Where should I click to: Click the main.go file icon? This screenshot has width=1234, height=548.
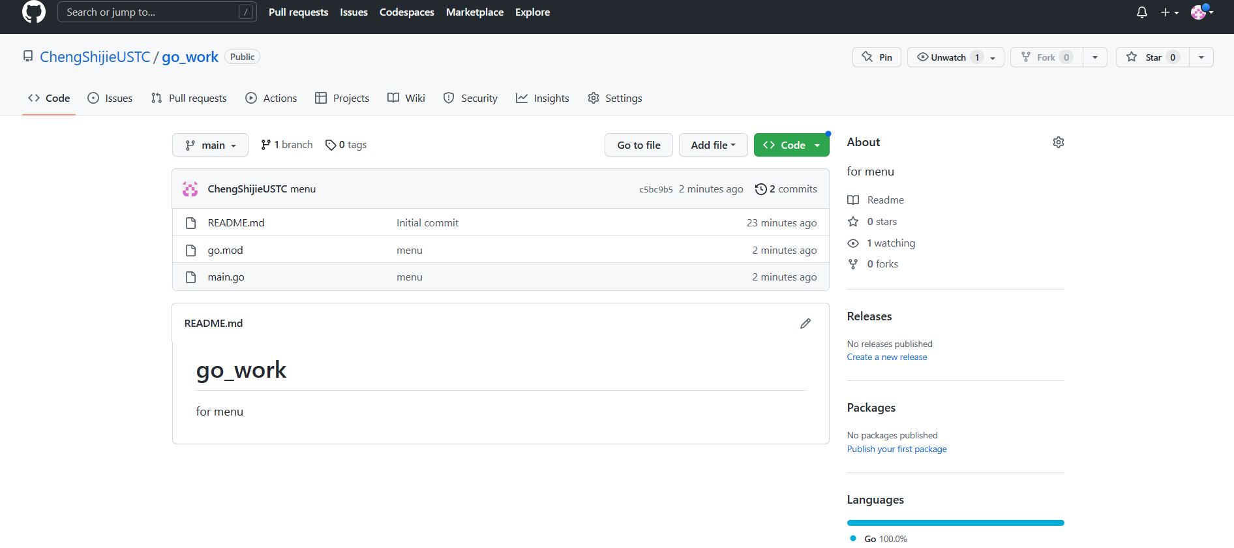coord(191,277)
